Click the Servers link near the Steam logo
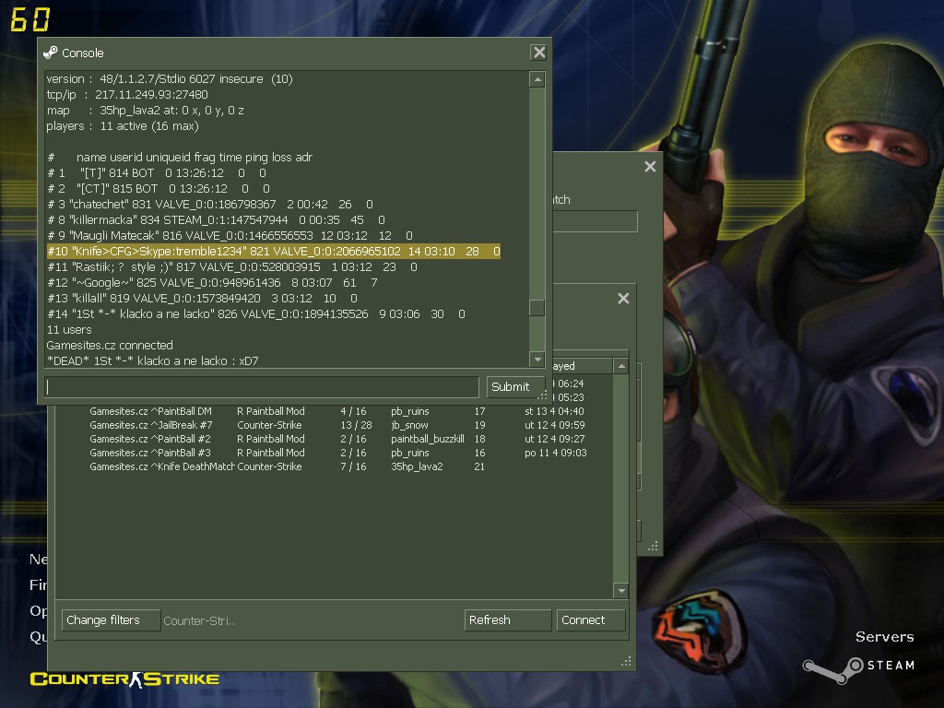The image size is (944, 708). pyautogui.click(x=884, y=637)
